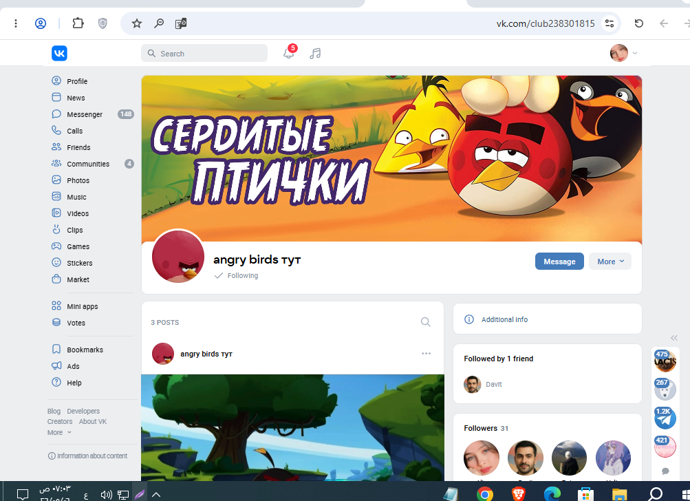Open the Telegram chat with 1.2K badge
This screenshot has height=501, width=690.
click(x=665, y=418)
